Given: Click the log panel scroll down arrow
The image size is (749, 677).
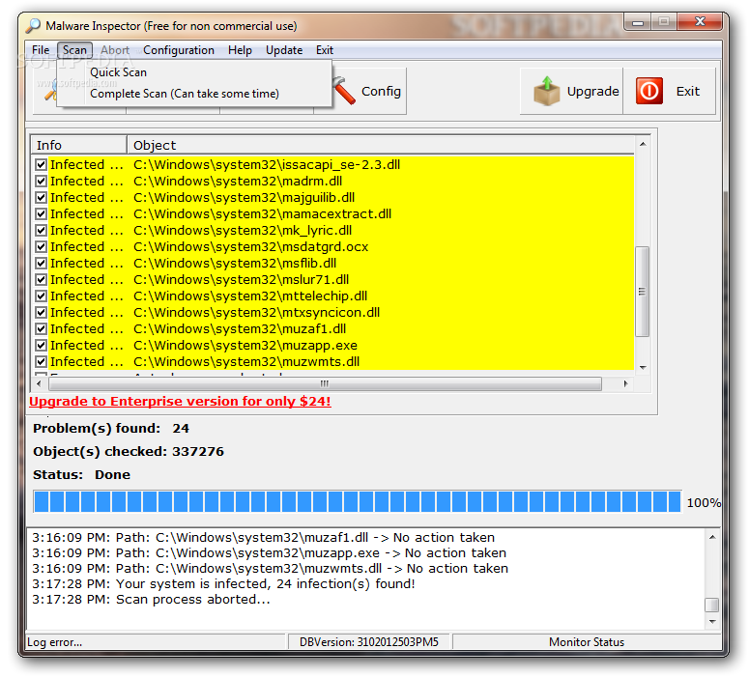Looking at the screenshot, I should click(x=712, y=622).
